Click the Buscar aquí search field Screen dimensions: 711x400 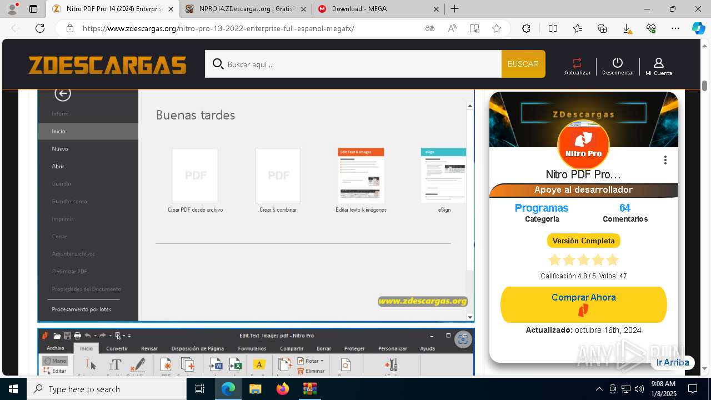(353, 64)
